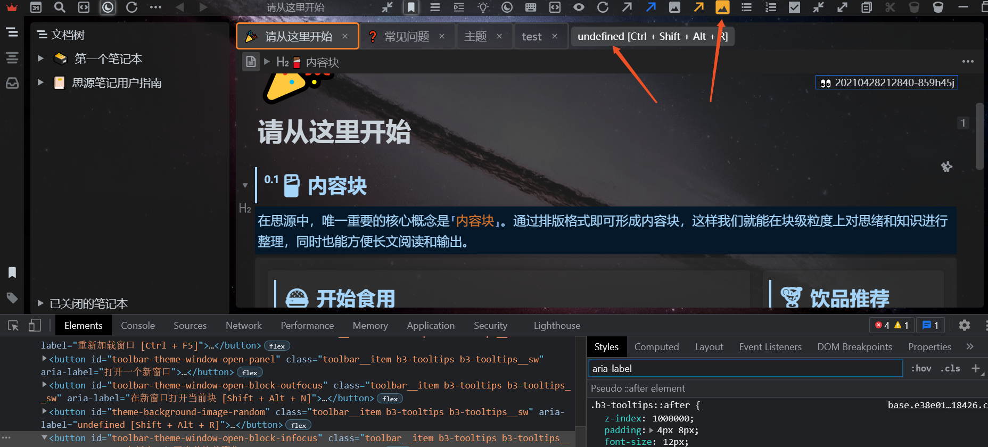This screenshot has height=447, width=988.
Task: Click the orange diagonal arrow icon
Action: coord(698,7)
